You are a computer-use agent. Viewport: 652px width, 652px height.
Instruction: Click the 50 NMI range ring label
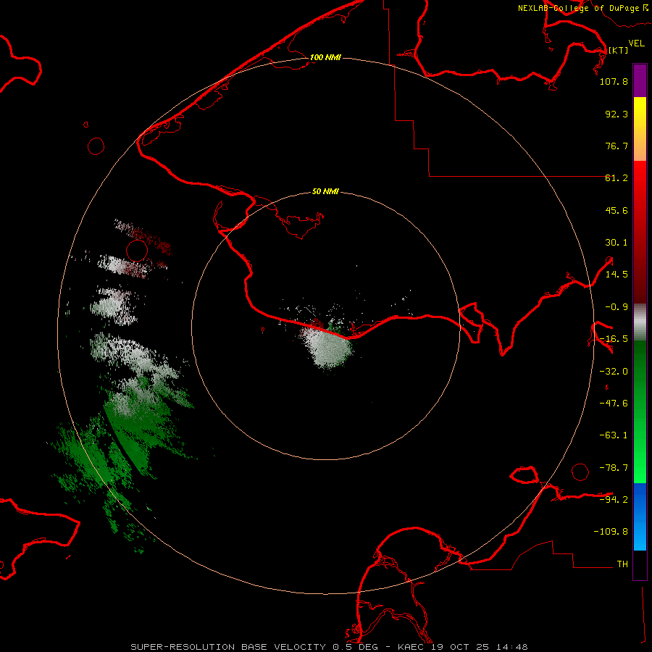pos(325,191)
